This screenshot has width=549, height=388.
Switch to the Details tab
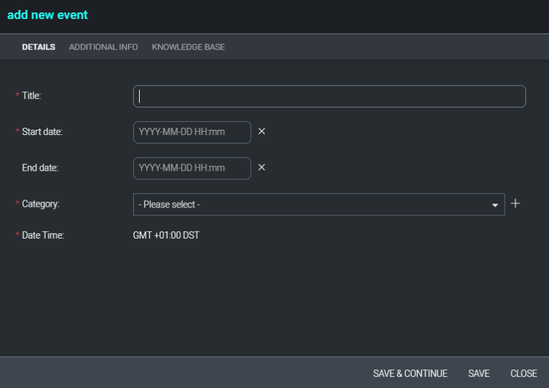[x=38, y=47]
